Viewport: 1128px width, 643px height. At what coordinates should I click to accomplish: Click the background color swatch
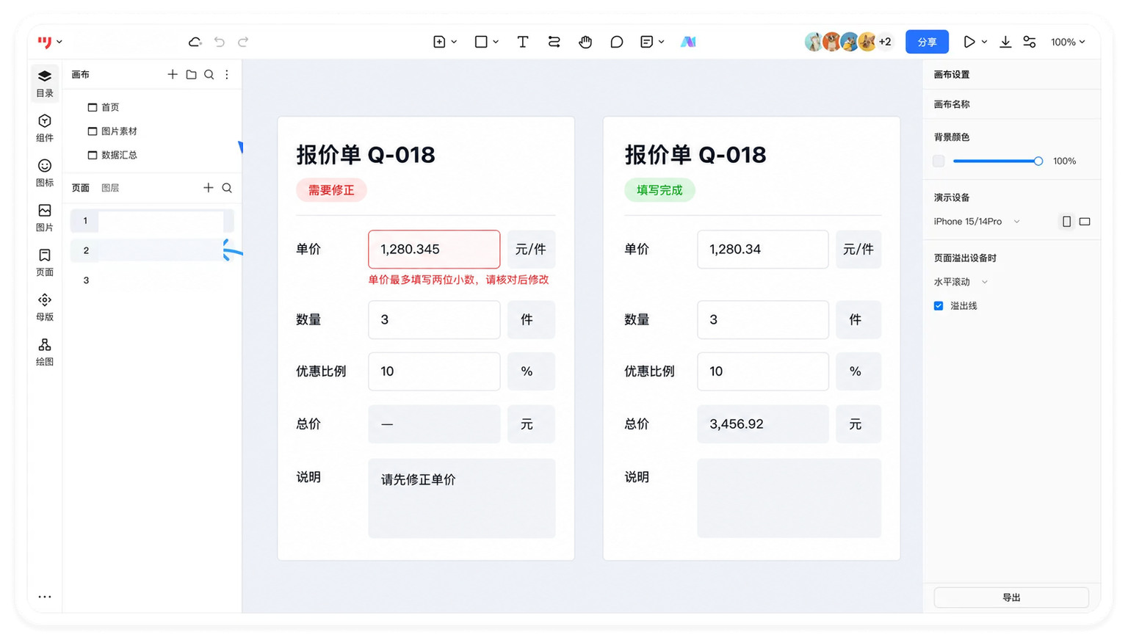tap(939, 161)
